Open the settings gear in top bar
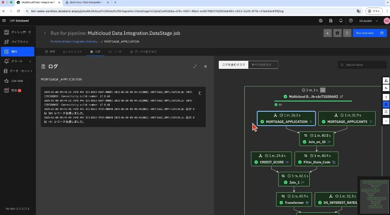Screen dimensions: 390x215 click(x=321, y=21)
